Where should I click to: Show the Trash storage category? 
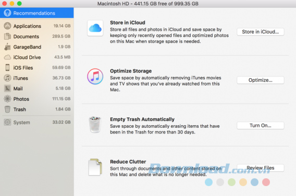pyautogui.click(x=37, y=109)
